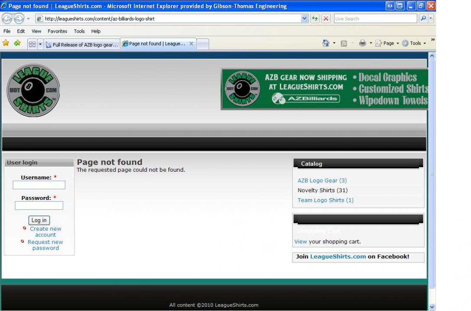The width and height of the screenshot is (471, 311).
Task: Click the Catalog block header
Action: [358, 164]
